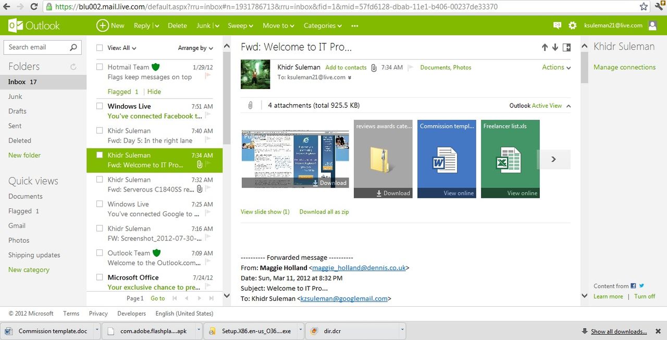The image size is (667, 340).
Task: Flag the Fwd: Day 5 message
Action: click(x=208, y=140)
